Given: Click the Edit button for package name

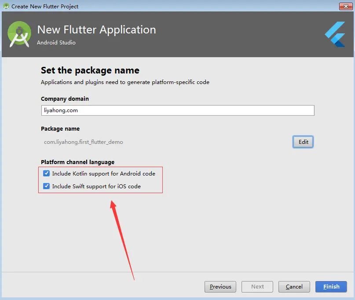Looking at the screenshot, I should pyautogui.click(x=303, y=142).
